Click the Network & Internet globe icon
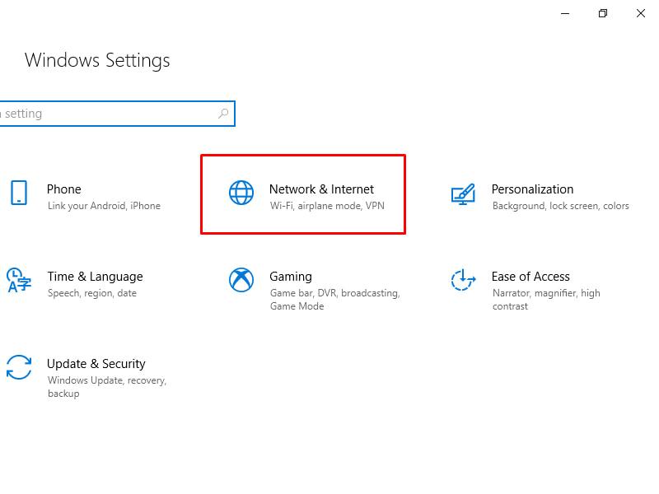Screen dimensions: 659x494 point(241,193)
